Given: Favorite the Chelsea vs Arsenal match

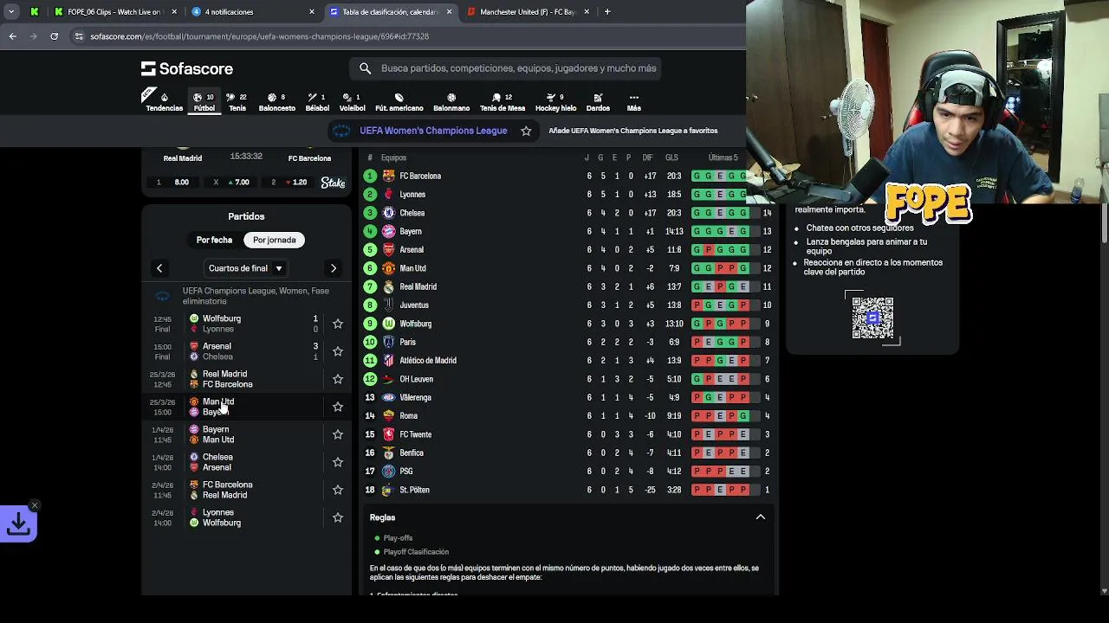Looking at the screenshot, I should click(338, 462).
